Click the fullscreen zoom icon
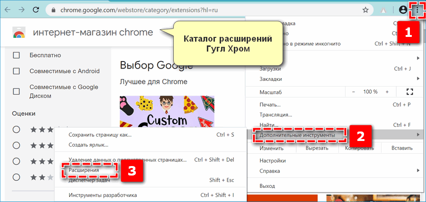The height and width of the screenshot is (202, 426). coord(410,92)
